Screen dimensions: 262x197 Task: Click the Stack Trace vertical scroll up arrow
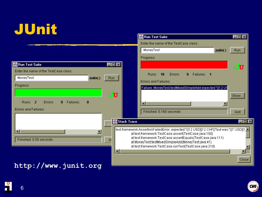tap(248, 129)
